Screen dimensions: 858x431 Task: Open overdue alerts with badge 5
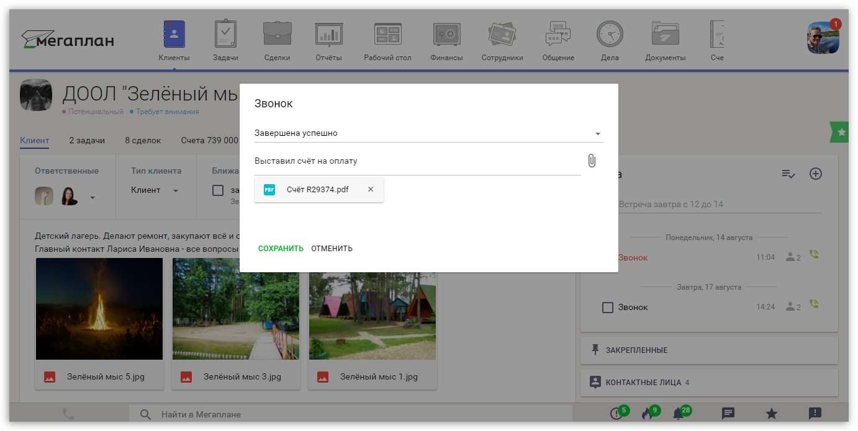[x=618, y=413]
